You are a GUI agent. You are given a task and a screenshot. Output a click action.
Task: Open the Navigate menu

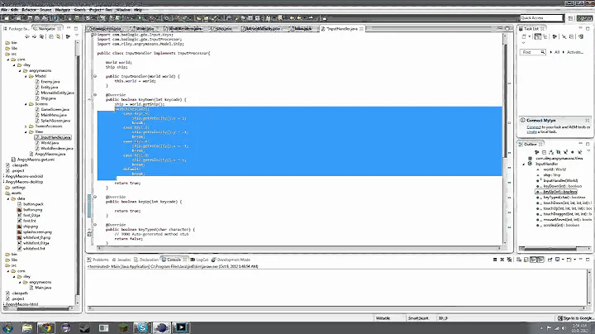(63, 10)
